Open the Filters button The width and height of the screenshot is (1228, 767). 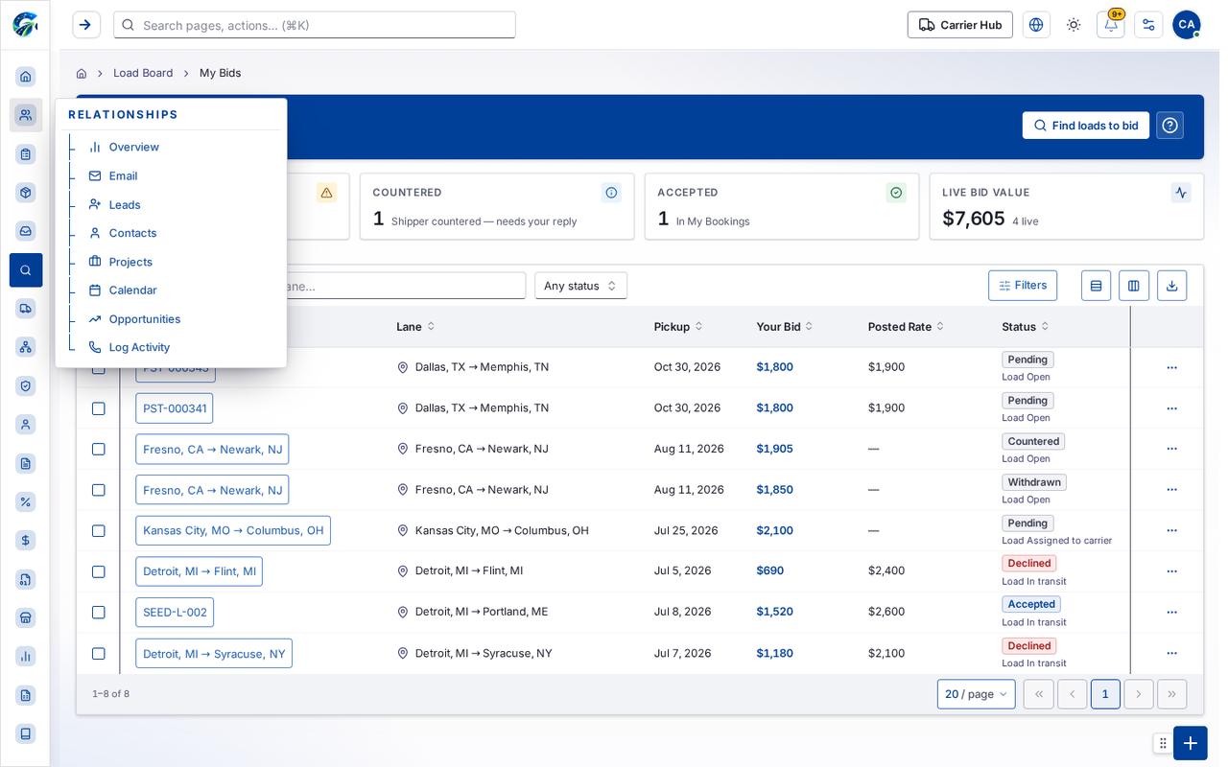point(1023,286)
